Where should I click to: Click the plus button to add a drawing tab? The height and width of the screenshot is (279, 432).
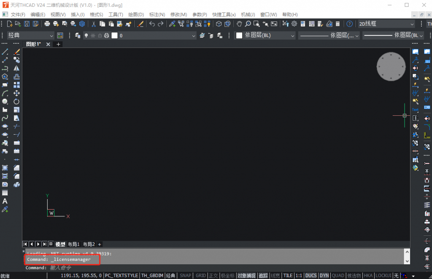click(x=59, y=44)
